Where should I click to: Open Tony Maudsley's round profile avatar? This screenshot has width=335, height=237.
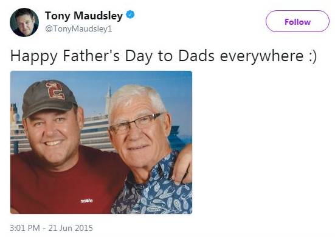click(24, 22)
